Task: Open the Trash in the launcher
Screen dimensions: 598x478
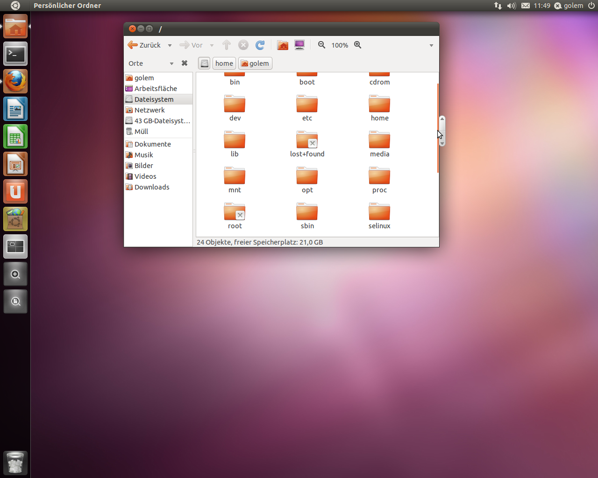Action: point(15,463)
